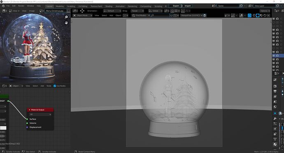The height and width of the screenshot is (153, 284).
Task: Enable the Use Nodes checkbox
Action: (55, 86)
